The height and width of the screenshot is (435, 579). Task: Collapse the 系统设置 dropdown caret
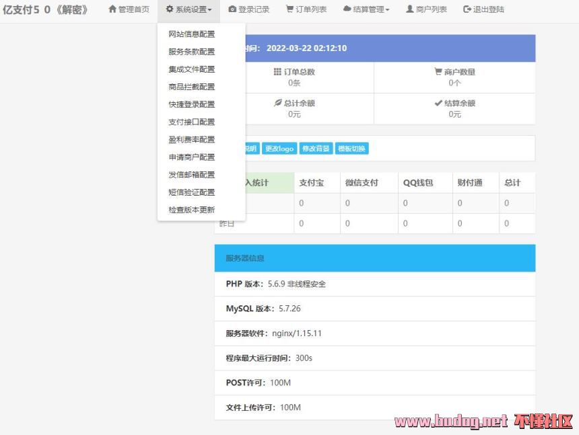point(209,10)
